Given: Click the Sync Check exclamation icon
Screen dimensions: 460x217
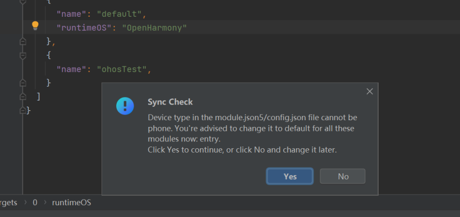Looking at the screenshot, I should pos(125,106).
